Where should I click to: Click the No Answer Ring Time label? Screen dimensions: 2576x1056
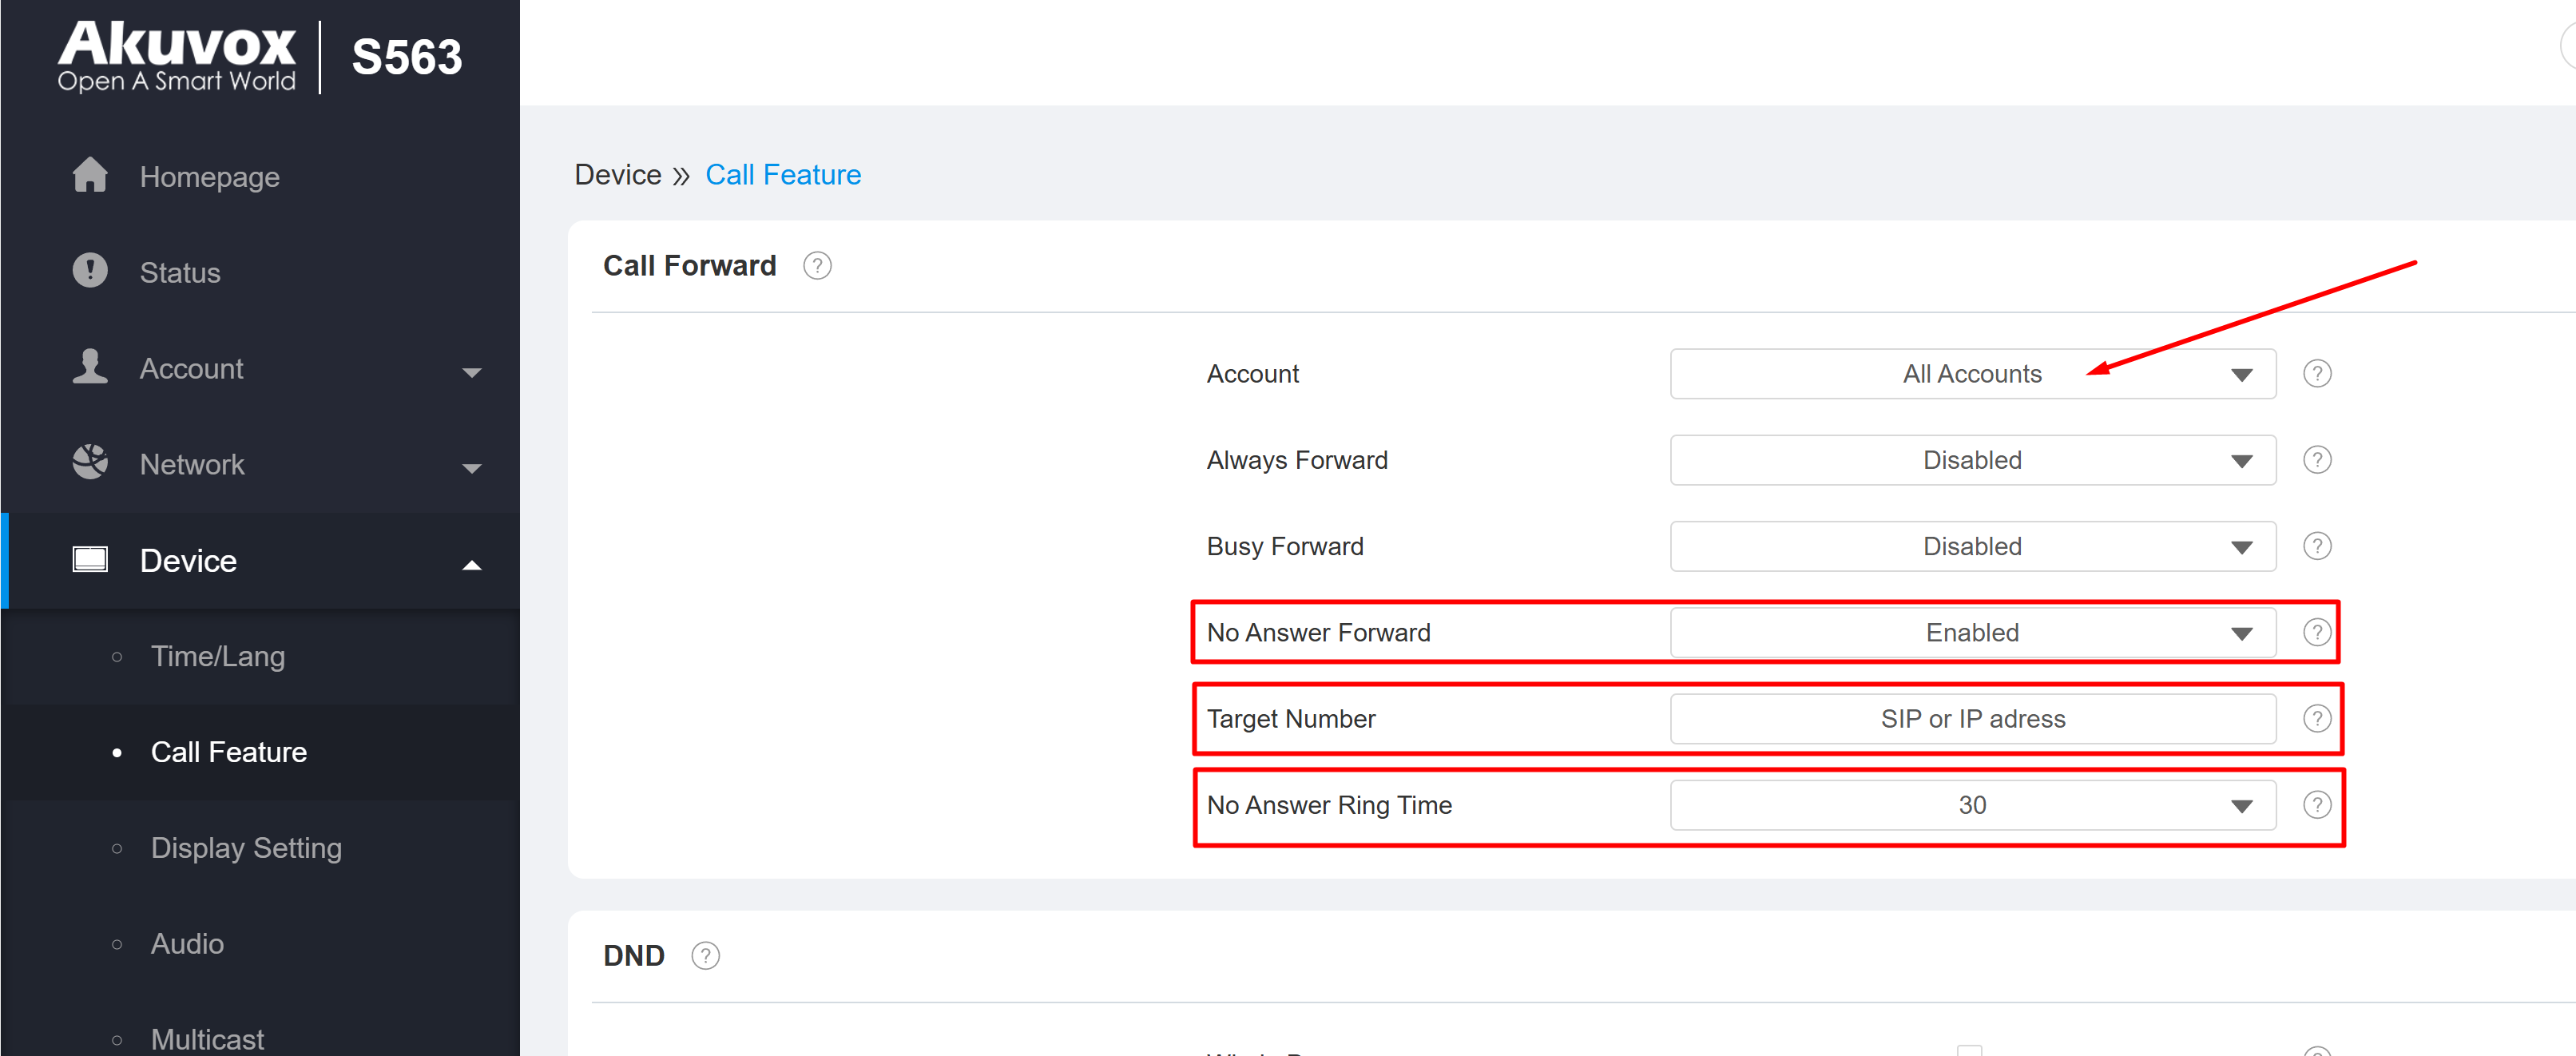pos(1329,805)
